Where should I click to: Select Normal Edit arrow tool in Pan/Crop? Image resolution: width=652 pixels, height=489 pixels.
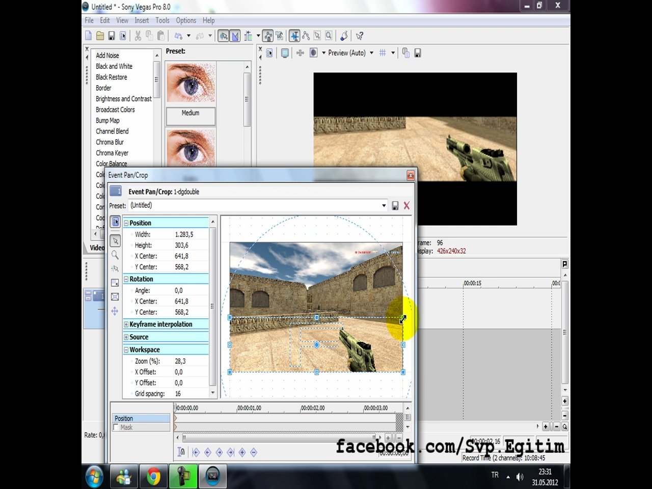click(x=115, y=240)
